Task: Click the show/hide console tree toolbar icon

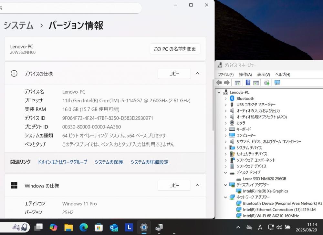Action: click(237, 83)
